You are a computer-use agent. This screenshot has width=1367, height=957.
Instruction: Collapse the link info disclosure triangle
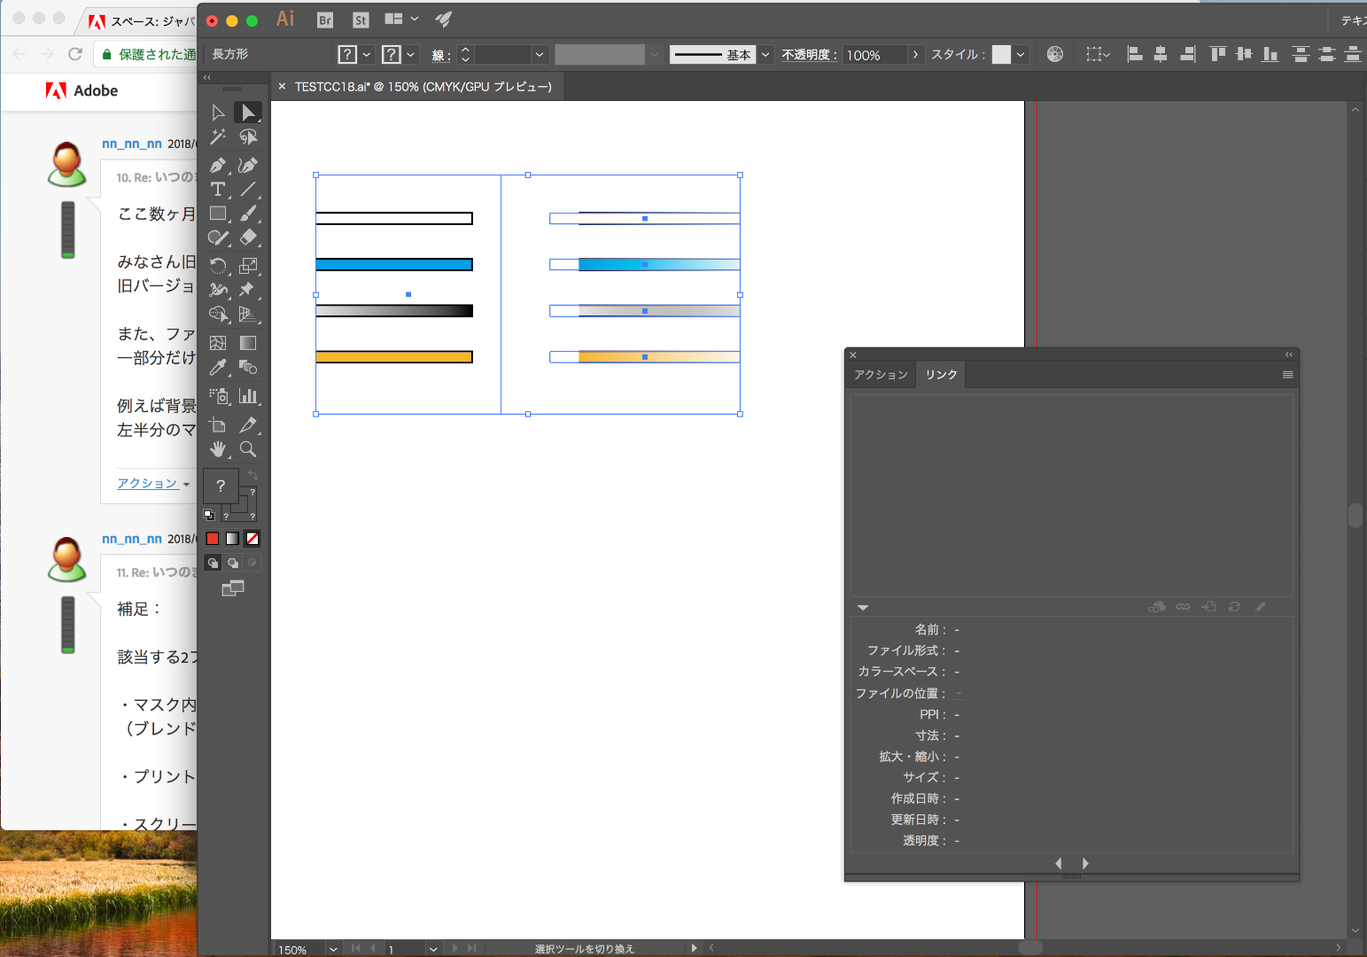[863, 608]
